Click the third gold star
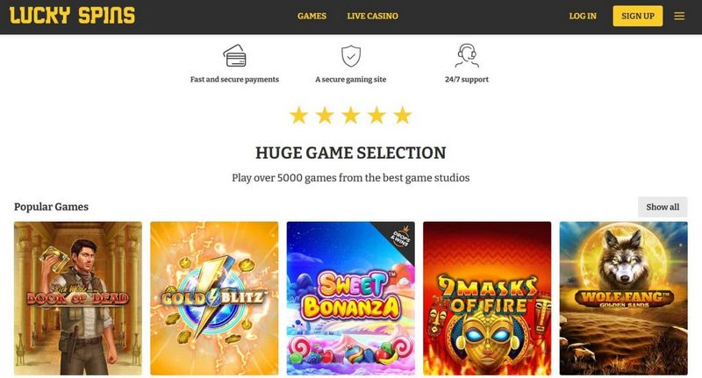Viewport: 702px width, 378px height. 350,115
